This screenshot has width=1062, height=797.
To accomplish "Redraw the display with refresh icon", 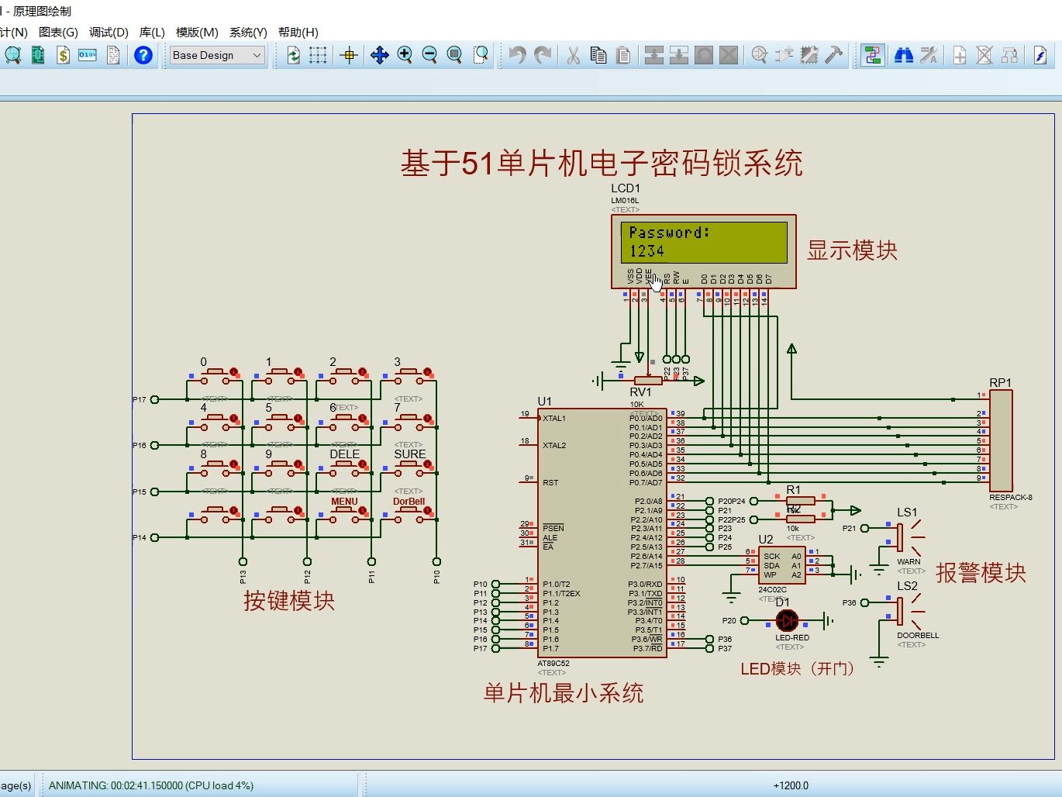I will tap(293, 55).
